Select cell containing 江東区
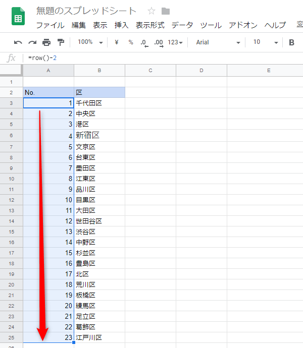The image size is (303, 348). (99, 179)
